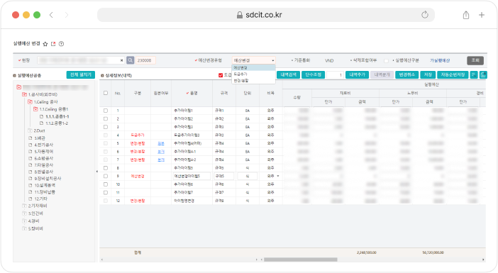Viewport: 498px width, 273px height.
Task: Reload the page with the refresh icon
Action: tap(425, 15)
